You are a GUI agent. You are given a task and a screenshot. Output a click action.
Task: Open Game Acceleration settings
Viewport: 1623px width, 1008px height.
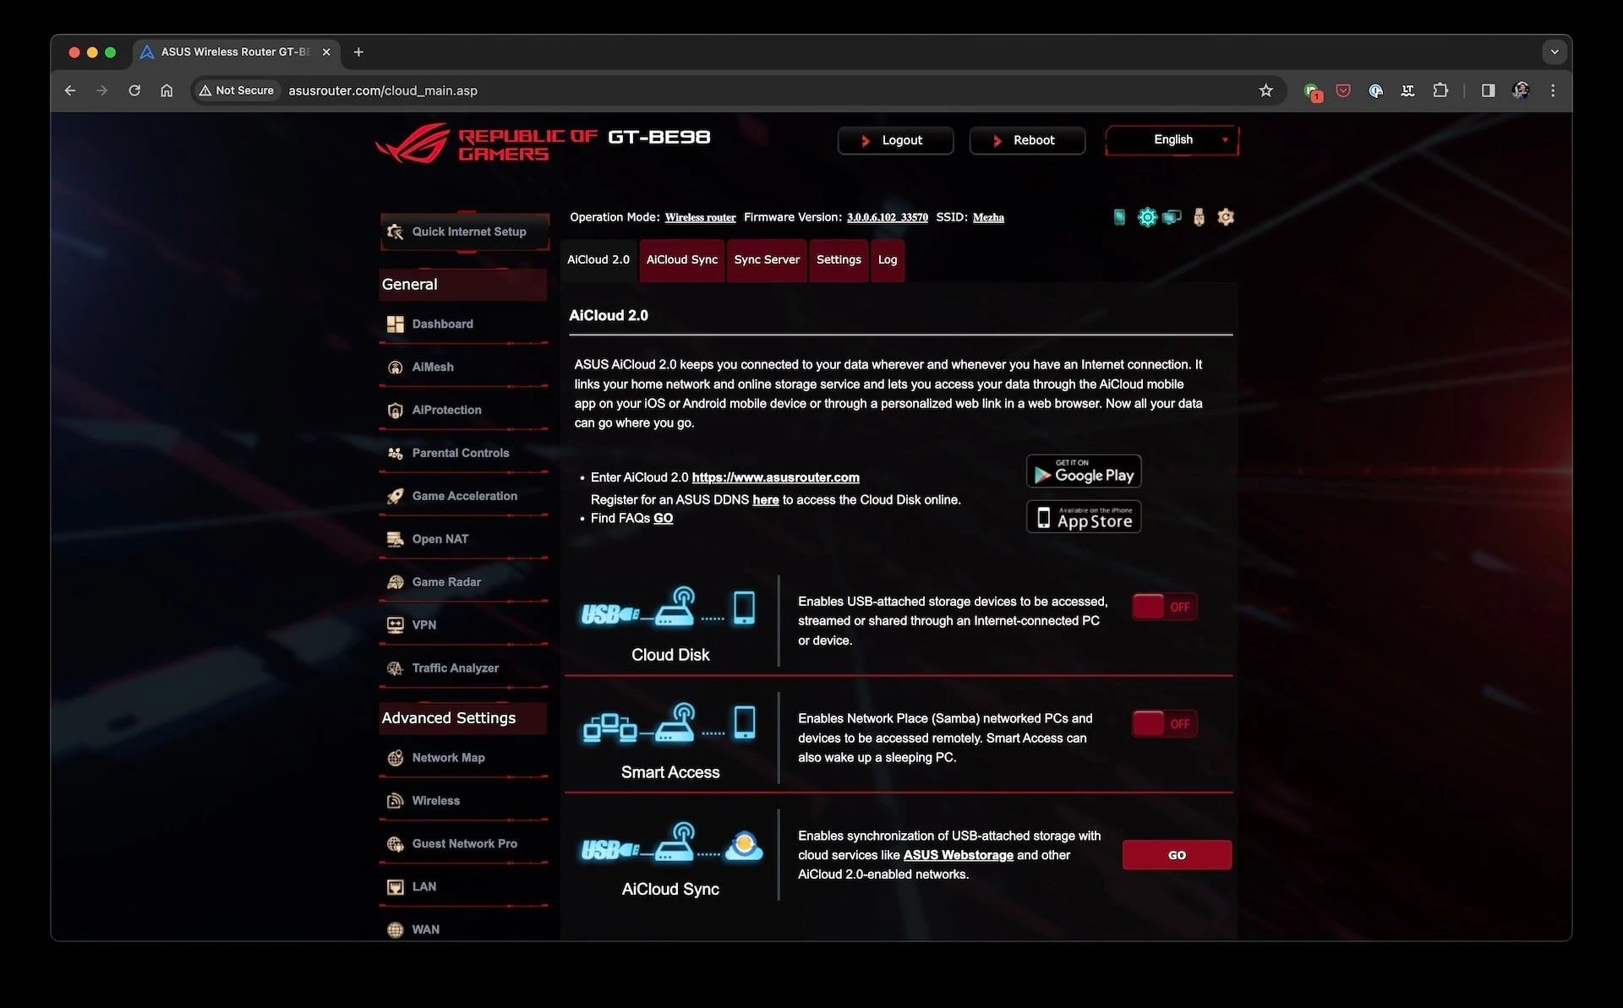[463, 496]
